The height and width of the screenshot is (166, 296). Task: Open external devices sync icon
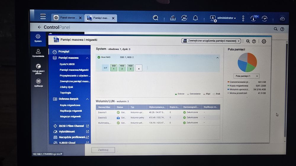pos(184,18)
